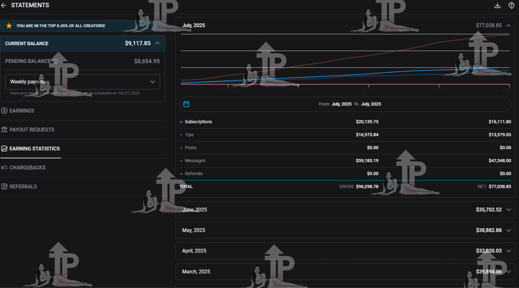
Task: Click the calendar icon in the date range bar
Action: click(x=186, y=104)
